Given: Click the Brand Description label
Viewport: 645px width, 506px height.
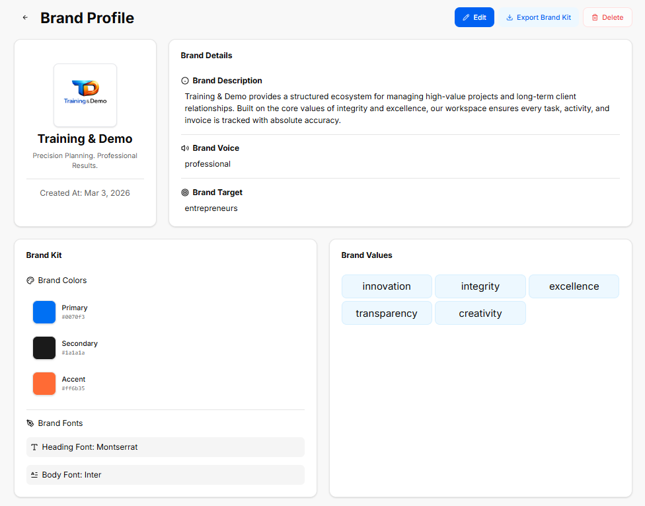Looking at the screenshot, I should tap(227, 81).
